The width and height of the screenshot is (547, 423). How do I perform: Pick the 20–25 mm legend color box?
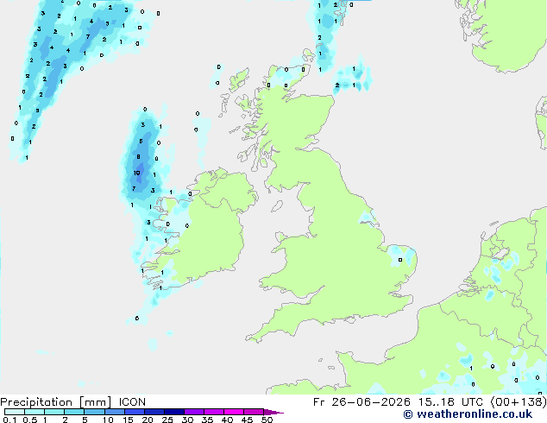[154, 412]
